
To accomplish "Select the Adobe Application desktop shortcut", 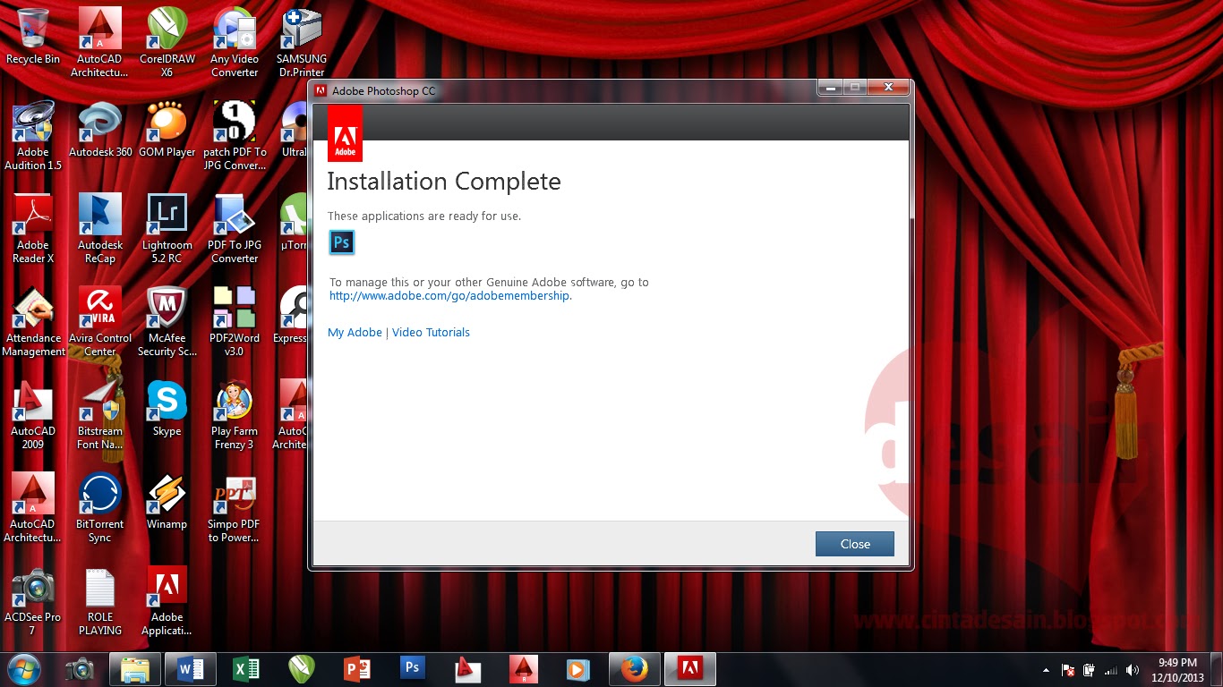I will [x=167, y=600].
